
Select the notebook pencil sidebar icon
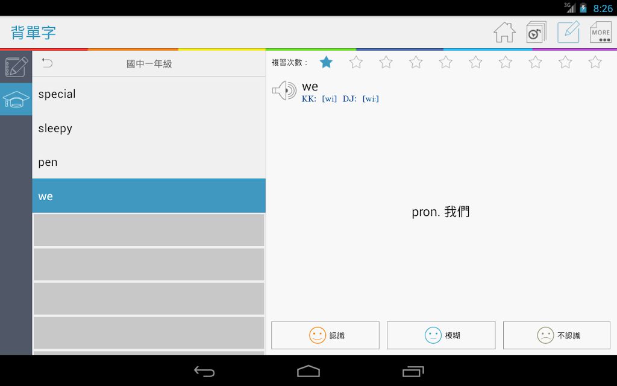click(x=16, y=67)
